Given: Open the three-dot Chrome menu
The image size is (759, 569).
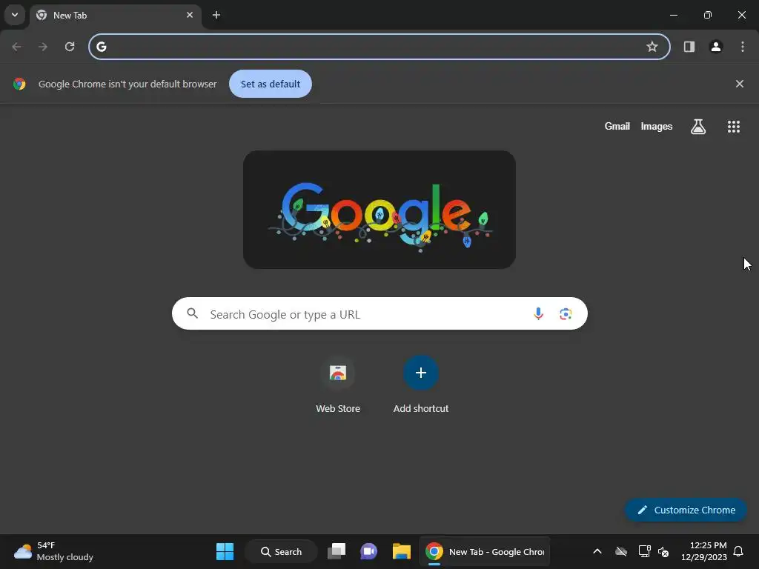Looking at the screenshot, I should pyautogui.click(x=743, y=47).
